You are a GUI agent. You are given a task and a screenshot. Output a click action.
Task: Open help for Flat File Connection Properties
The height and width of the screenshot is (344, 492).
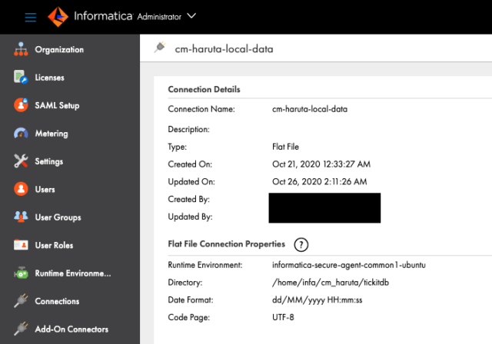(301, 245)
